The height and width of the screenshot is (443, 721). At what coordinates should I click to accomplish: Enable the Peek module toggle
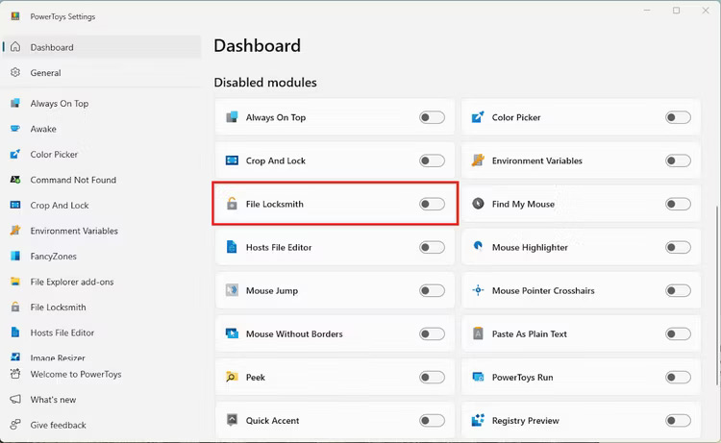click(432, 378)
